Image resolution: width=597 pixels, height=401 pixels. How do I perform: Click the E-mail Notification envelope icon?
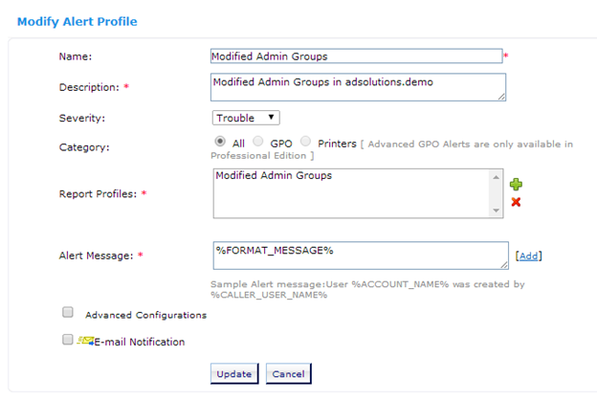click(x=86, y=341)
